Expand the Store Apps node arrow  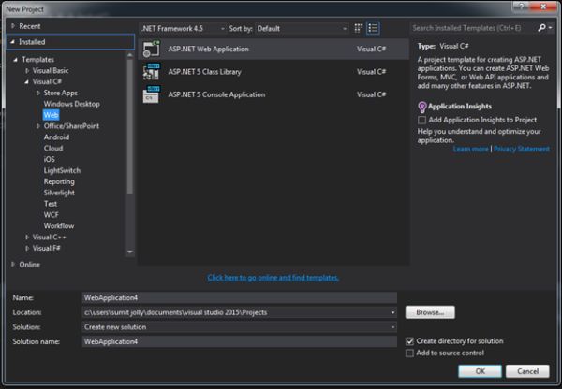click(x=38, y=94)
